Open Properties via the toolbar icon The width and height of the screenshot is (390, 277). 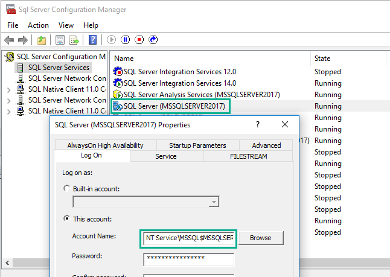tap(60, 40)
